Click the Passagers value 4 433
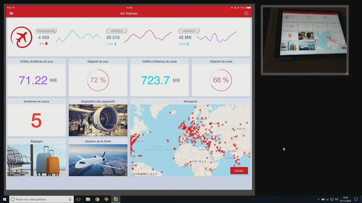 44,37
